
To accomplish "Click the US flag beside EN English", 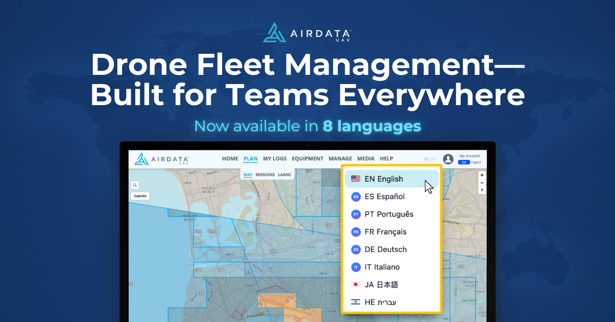I will pos(356,178).
